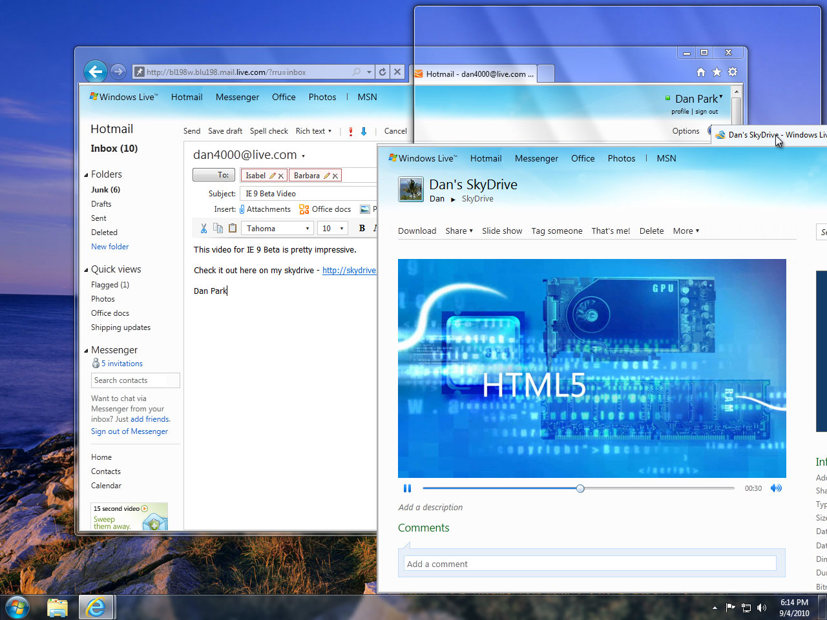Click the paste clipboard icon
827x620 pixels.
coord(233,229)
